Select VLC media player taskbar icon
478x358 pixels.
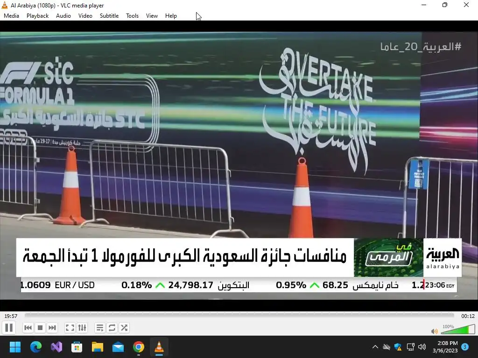159,347
